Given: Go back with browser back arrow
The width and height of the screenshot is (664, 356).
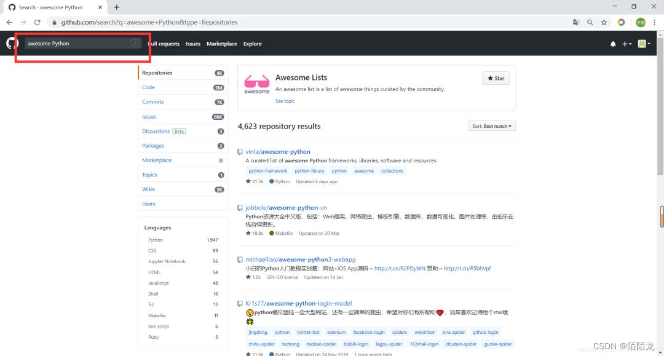Looking at the screenshot, I should point(9,22).
